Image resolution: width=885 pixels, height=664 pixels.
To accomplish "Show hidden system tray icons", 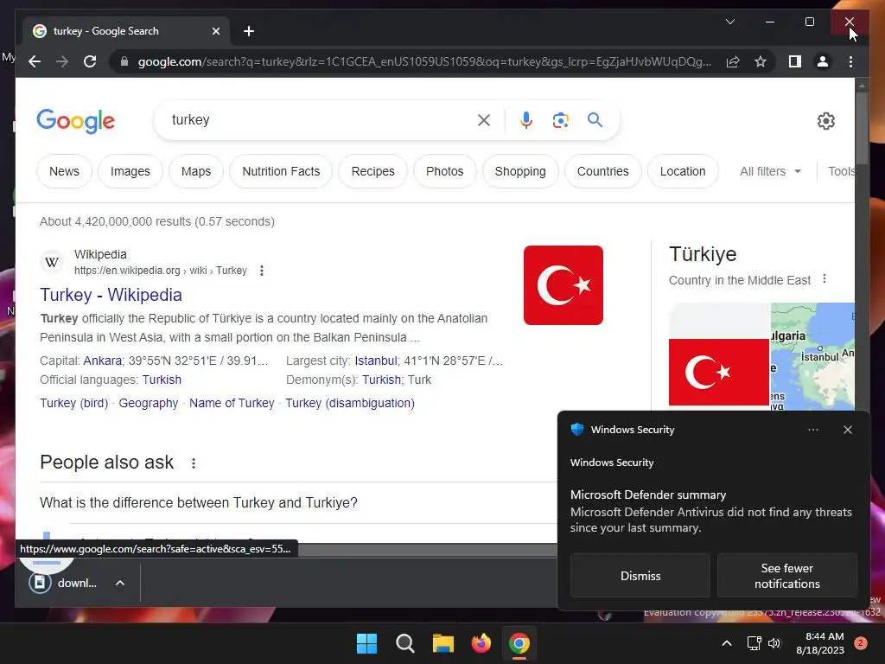I will [x=727, y=643].
